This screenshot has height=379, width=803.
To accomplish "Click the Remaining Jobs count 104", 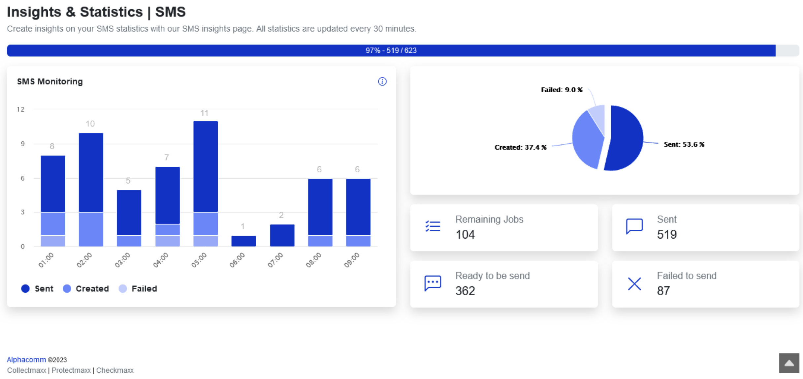I will tap(465, 235).
